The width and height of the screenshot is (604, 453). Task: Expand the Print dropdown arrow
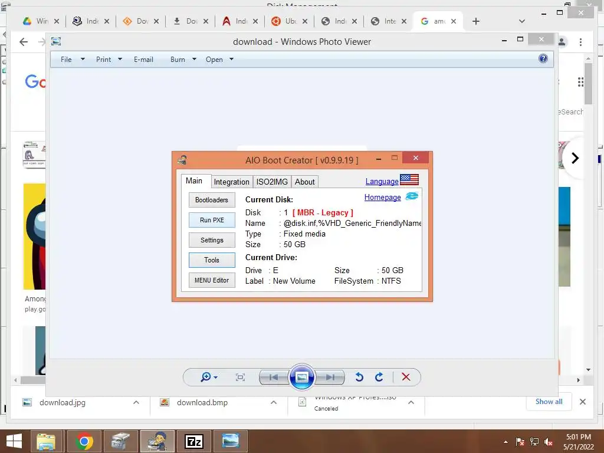pos(120,60)
